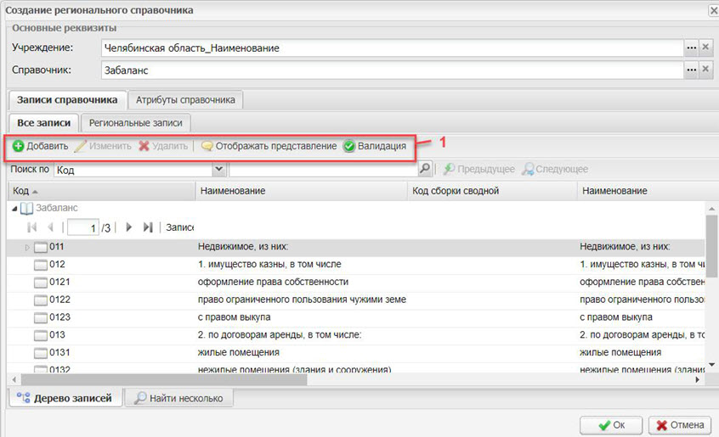
Task: Open Учреждение selection with ellipsis button
Action: (x=692, y=48)
